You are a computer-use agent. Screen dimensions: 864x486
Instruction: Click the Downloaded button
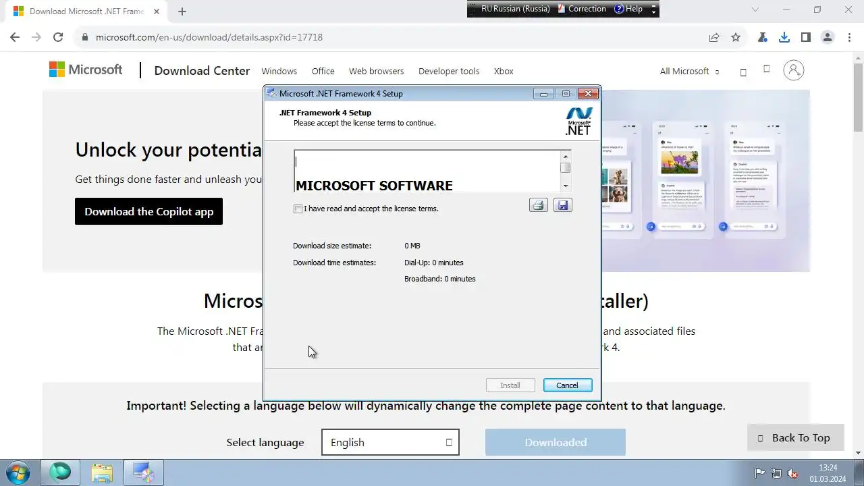(556, 442)
